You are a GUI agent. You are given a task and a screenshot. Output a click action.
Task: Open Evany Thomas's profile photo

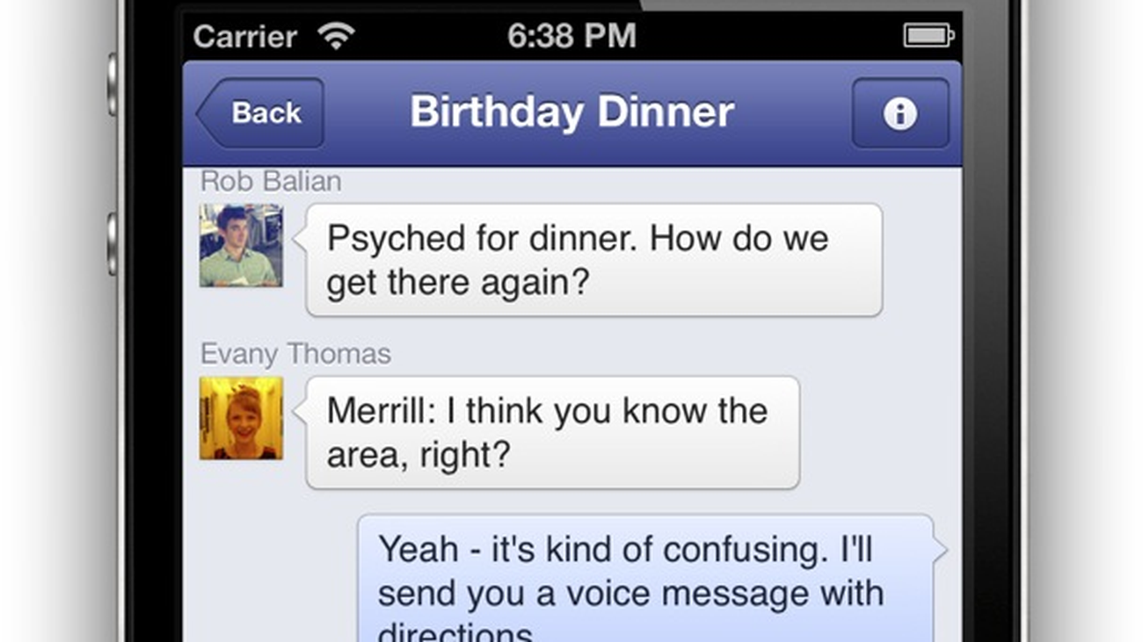pos(241,418)
